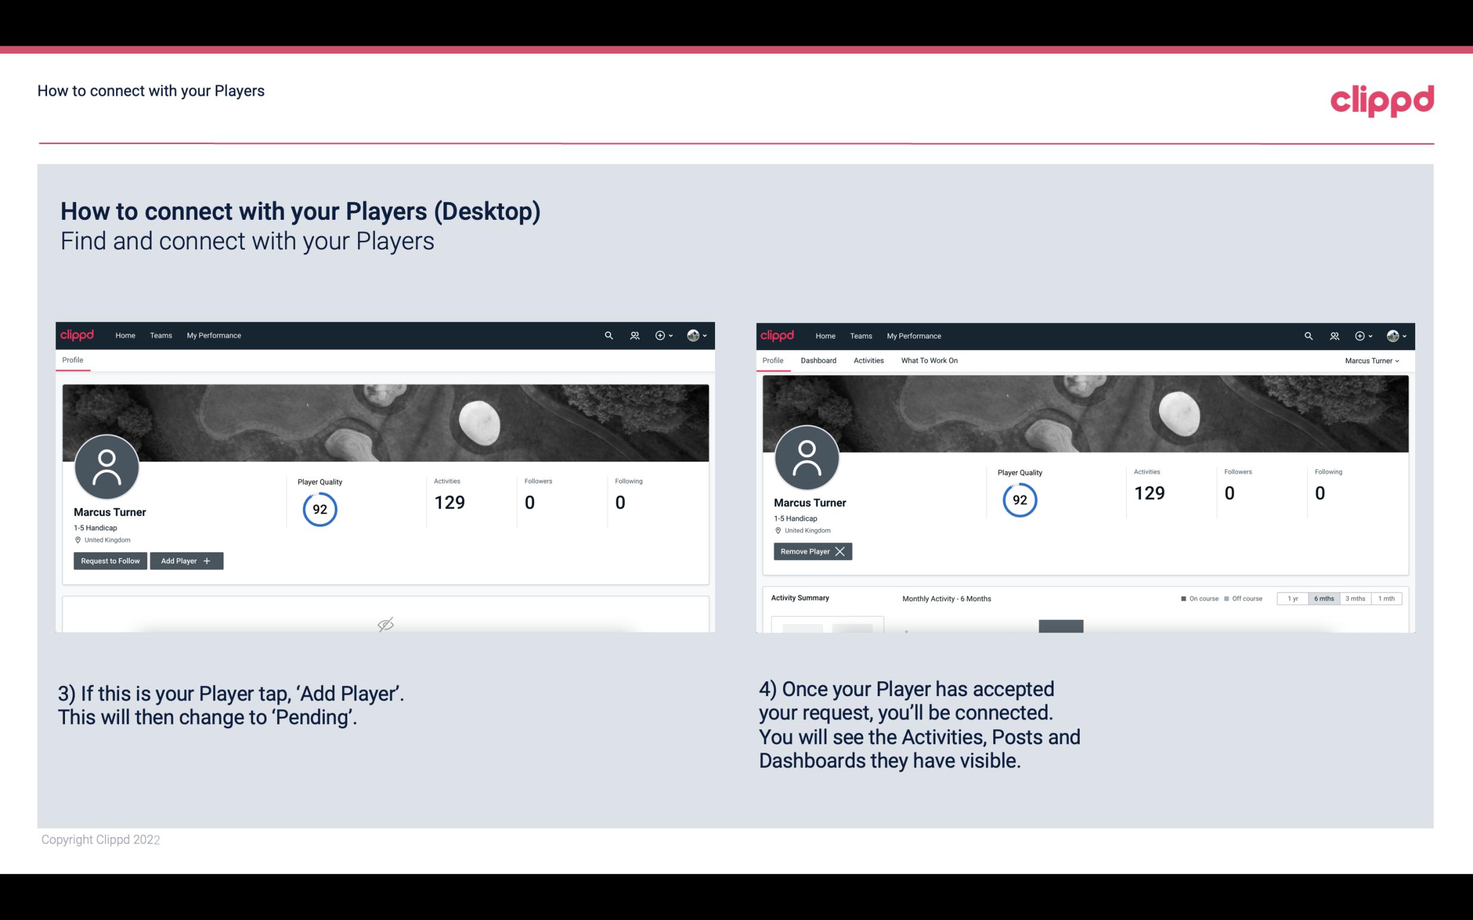Switch to the 'Dashboard' tab right screenshot

[819, 359]
